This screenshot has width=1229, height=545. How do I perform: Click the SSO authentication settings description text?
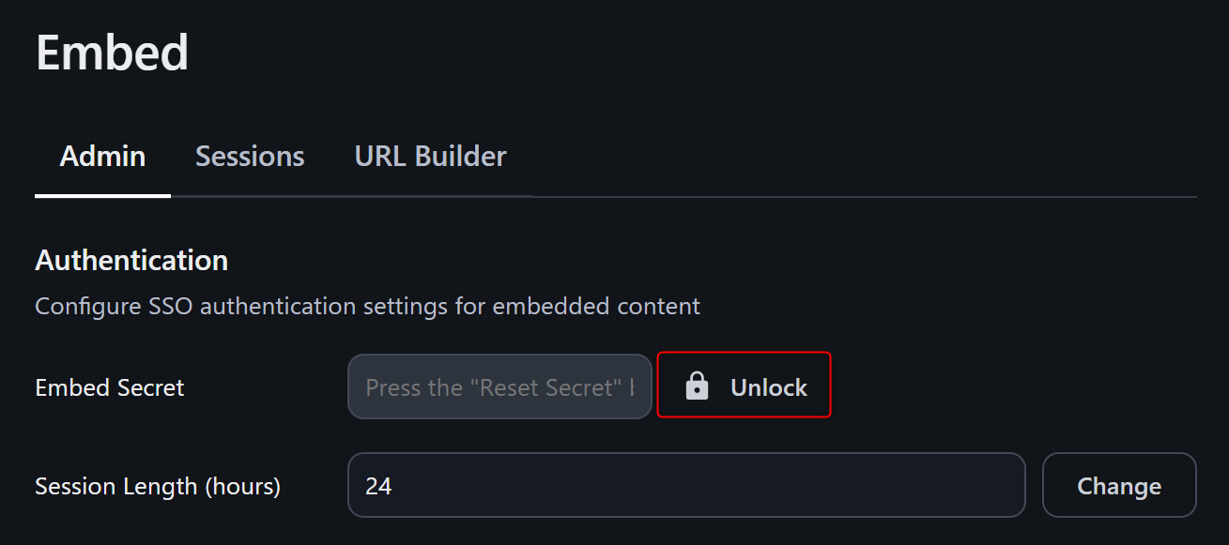367,306
